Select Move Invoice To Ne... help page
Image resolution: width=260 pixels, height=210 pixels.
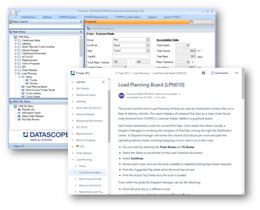91,179
